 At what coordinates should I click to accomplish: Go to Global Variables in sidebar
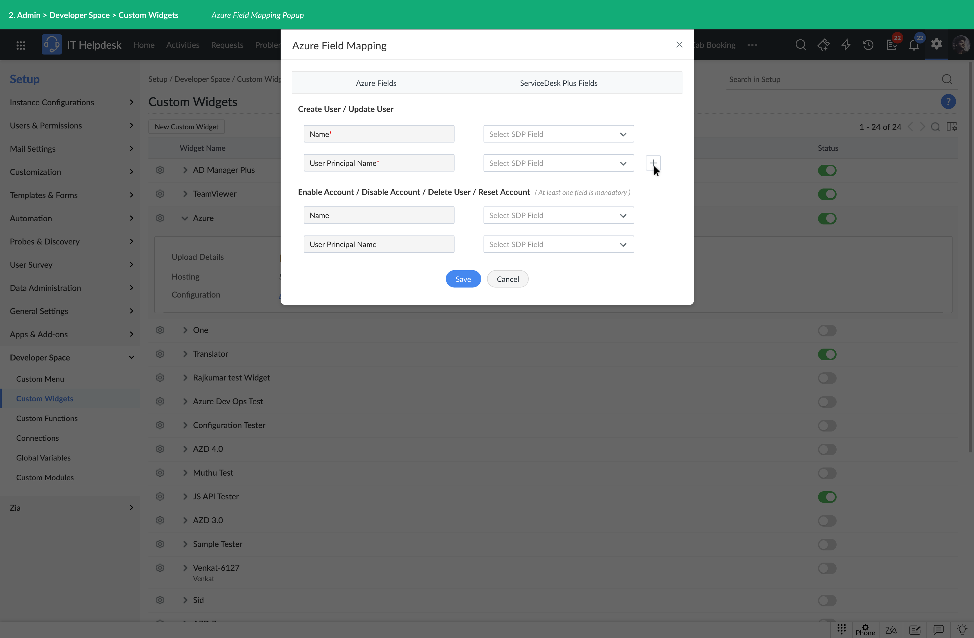43,458
